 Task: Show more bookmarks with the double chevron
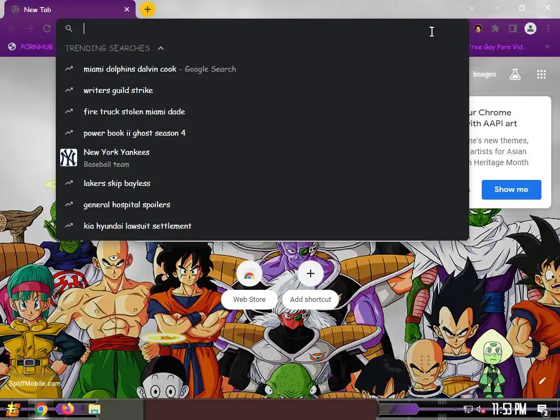(547, 46)
